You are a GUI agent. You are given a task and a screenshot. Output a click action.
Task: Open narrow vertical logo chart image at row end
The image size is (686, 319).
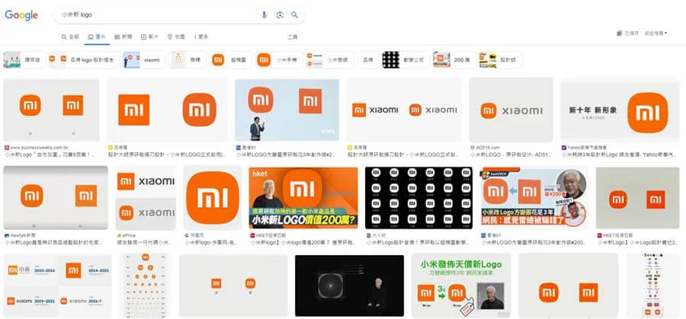652,286
